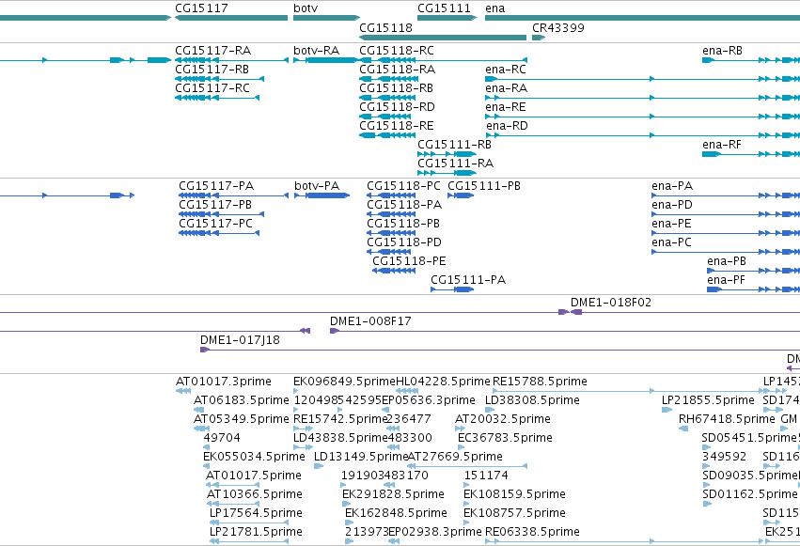The image size is (800, 546).
Task: Click EST RE15788.5prime
Action: point(540,382)
